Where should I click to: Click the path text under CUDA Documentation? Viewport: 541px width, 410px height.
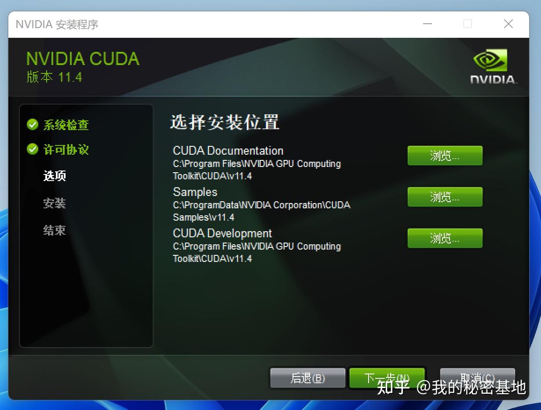click(x=257, y=170)
